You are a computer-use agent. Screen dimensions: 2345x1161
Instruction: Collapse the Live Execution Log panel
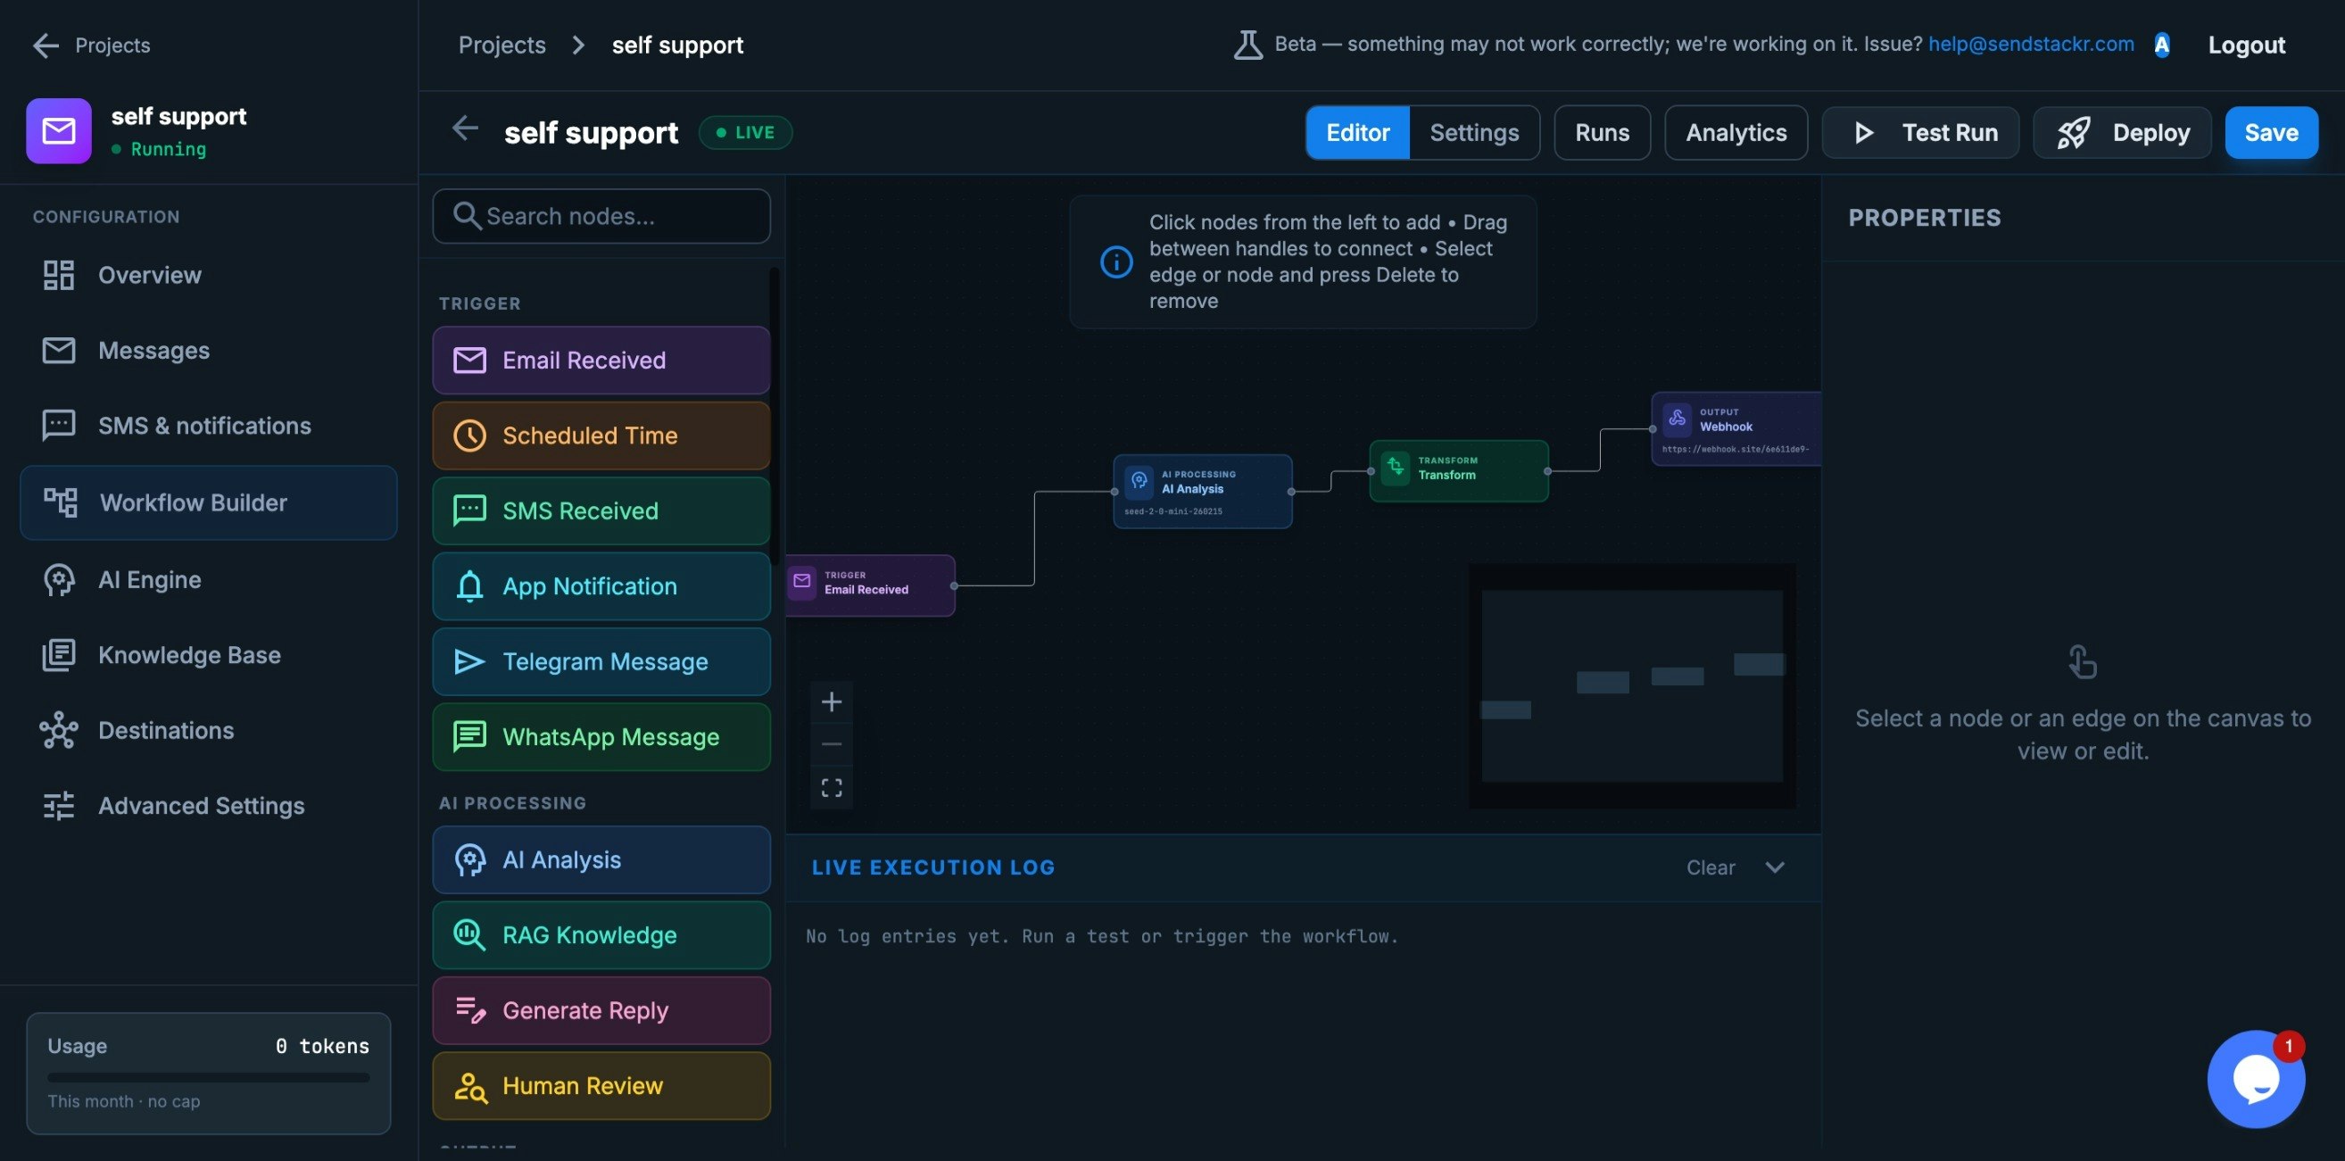[1775, 867]
